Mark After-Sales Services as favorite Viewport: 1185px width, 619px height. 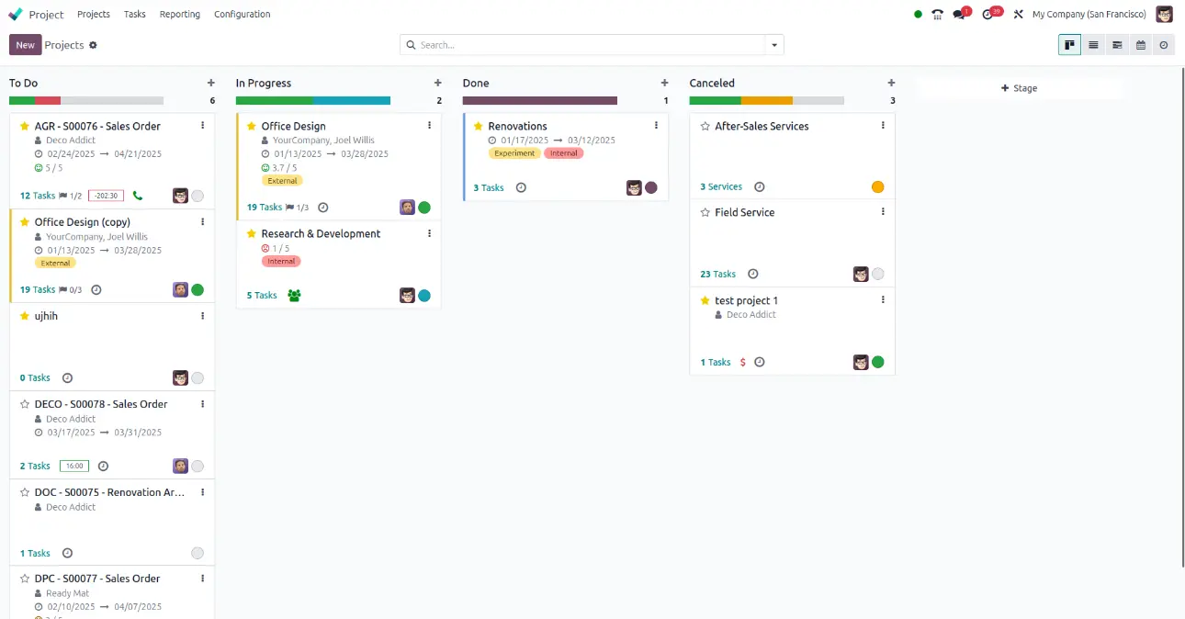(x=705, y=127)
